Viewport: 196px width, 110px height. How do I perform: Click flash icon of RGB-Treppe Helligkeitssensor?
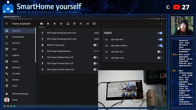coord(43,51)
